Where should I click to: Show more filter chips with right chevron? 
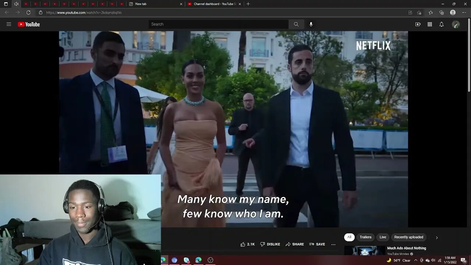pyautogui.click(x=437, y=237)
